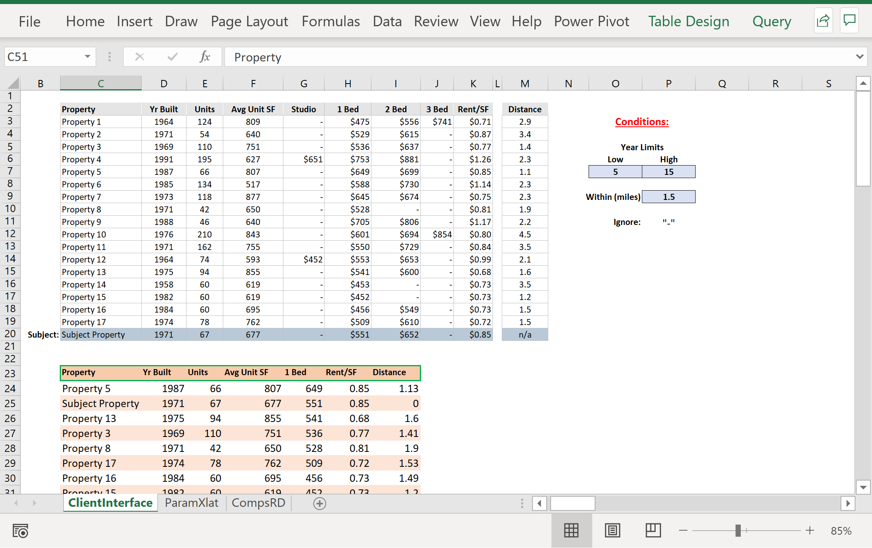Click the Cancel entry X icon
This screenshot has height=548, width=872.
click(x=140, y=57)
